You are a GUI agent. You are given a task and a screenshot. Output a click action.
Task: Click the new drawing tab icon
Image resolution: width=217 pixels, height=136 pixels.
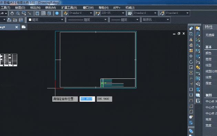click(23, 27)
